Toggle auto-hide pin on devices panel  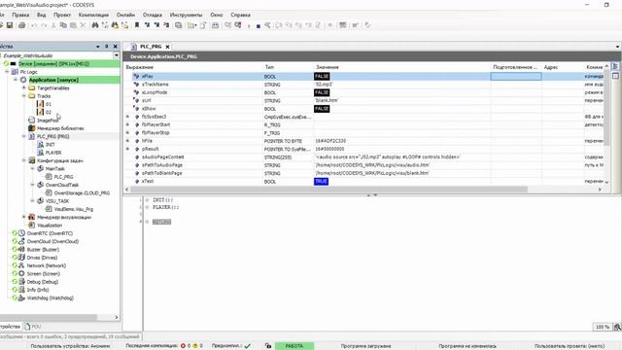point(106,47)
